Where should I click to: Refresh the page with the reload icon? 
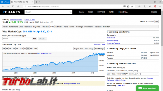[x=13, y=6]
